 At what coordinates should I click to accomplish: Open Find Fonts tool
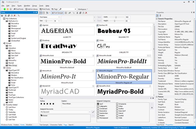(18, 9)
